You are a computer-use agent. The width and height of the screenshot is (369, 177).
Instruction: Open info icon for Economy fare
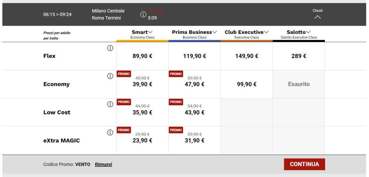[x=110, y=76]
